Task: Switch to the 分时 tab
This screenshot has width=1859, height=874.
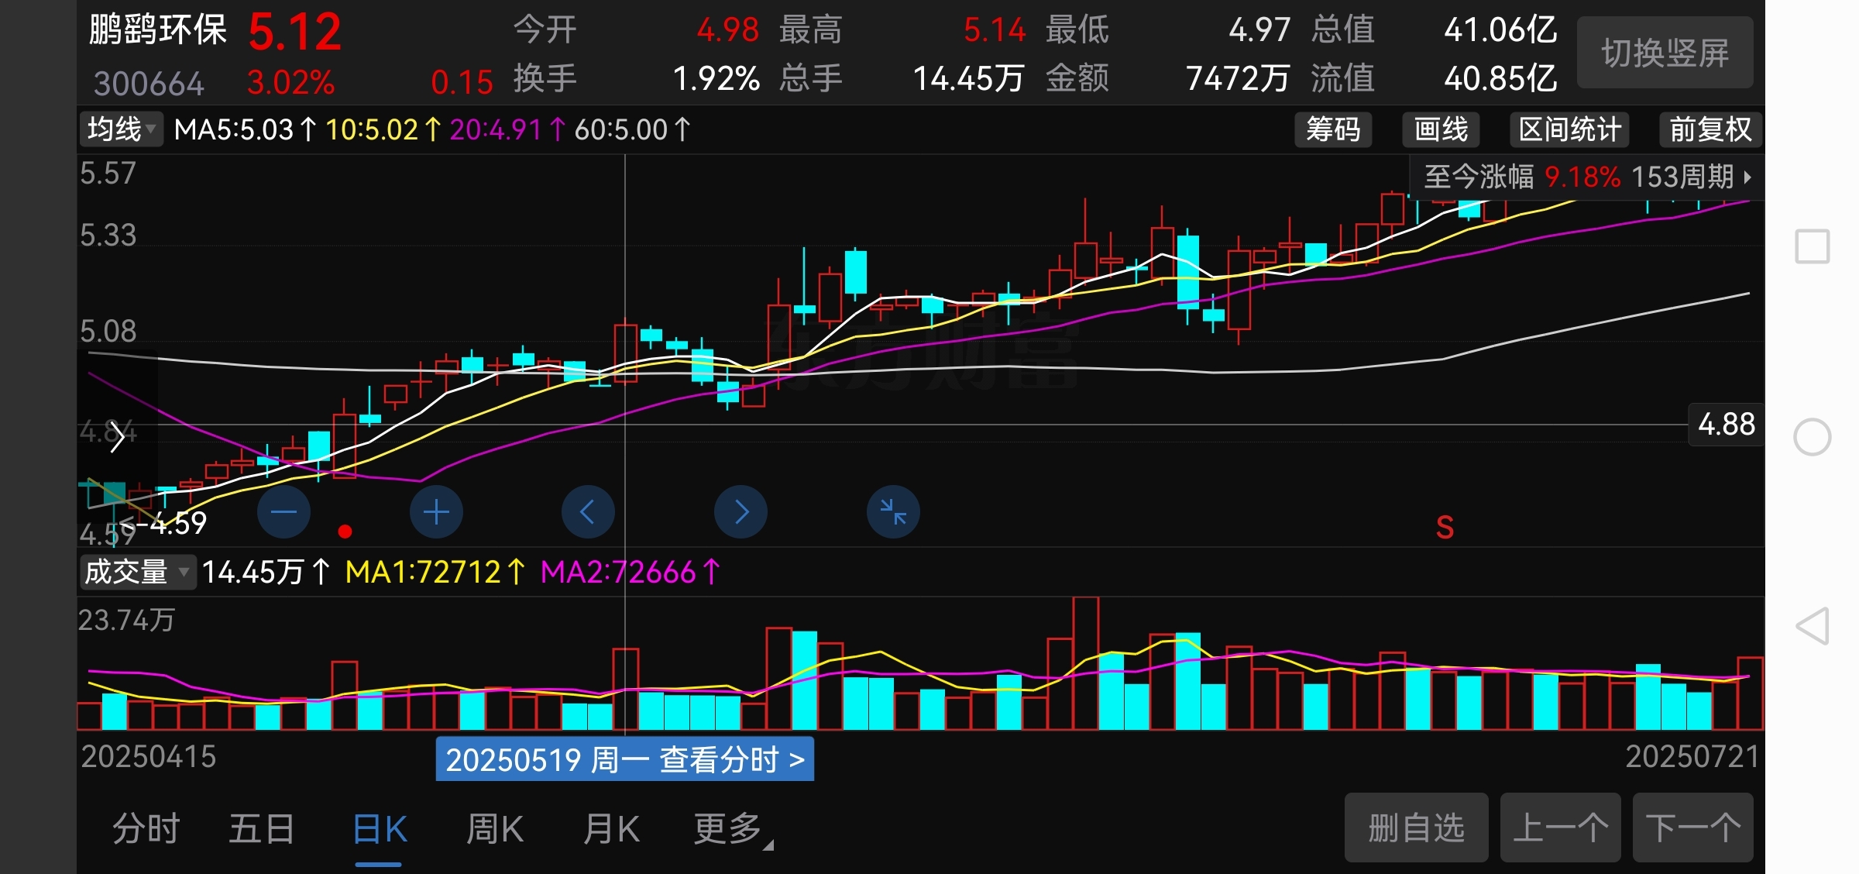Action: tap(146, 829)
